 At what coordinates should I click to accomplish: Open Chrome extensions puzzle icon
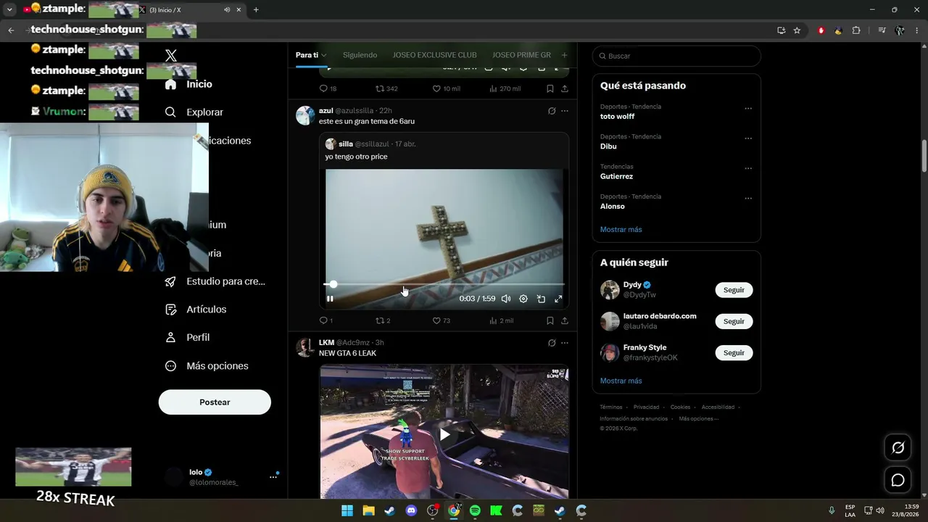pos(856,30)
